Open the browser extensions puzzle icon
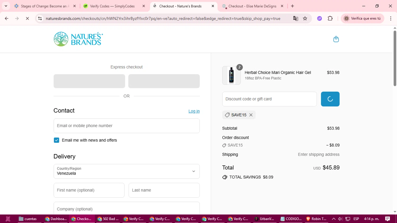The height and width of the screenshot is (223, 397). coord(330,19)
